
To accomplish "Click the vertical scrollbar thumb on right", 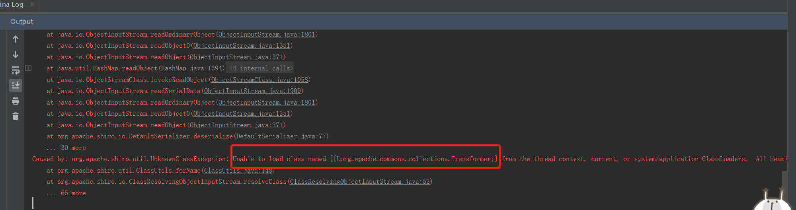I will pos(784,179).
